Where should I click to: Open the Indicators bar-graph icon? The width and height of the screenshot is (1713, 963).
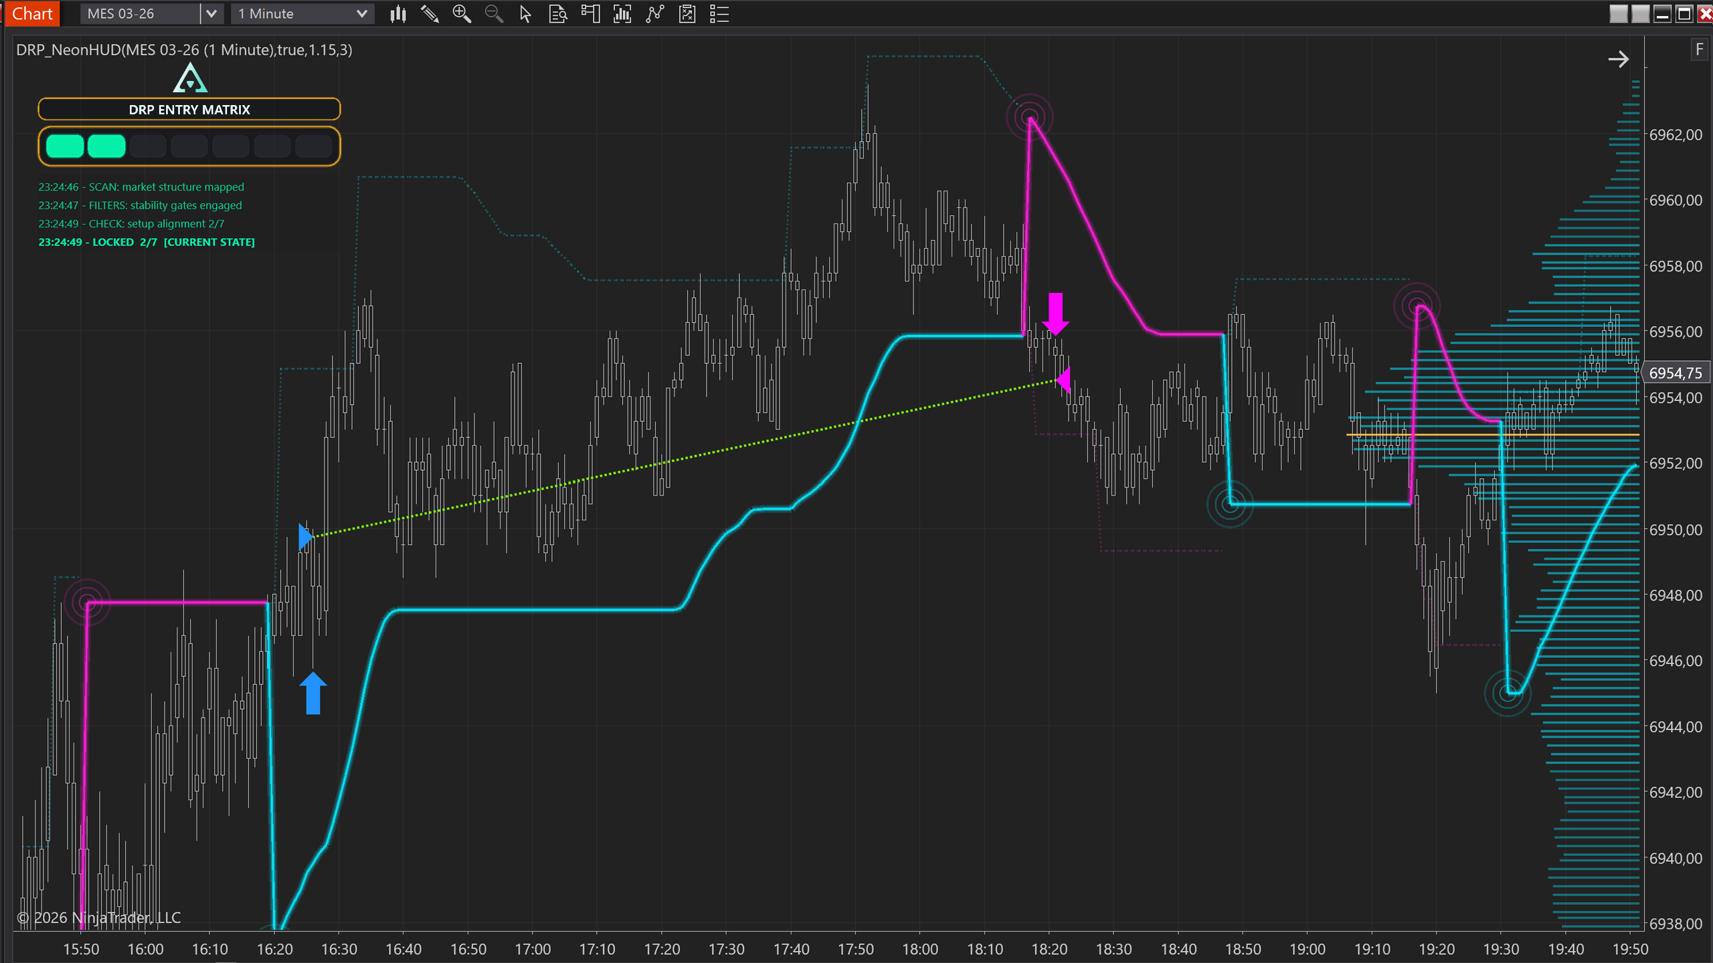[622, 13]
